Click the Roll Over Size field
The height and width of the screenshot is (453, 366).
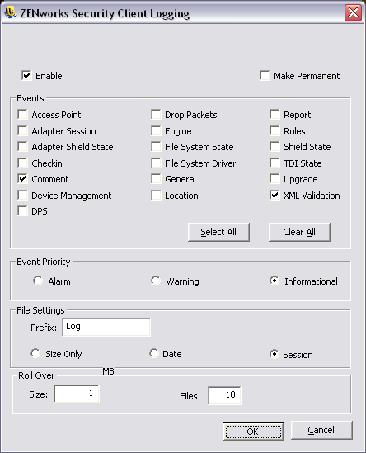(77, 394)
